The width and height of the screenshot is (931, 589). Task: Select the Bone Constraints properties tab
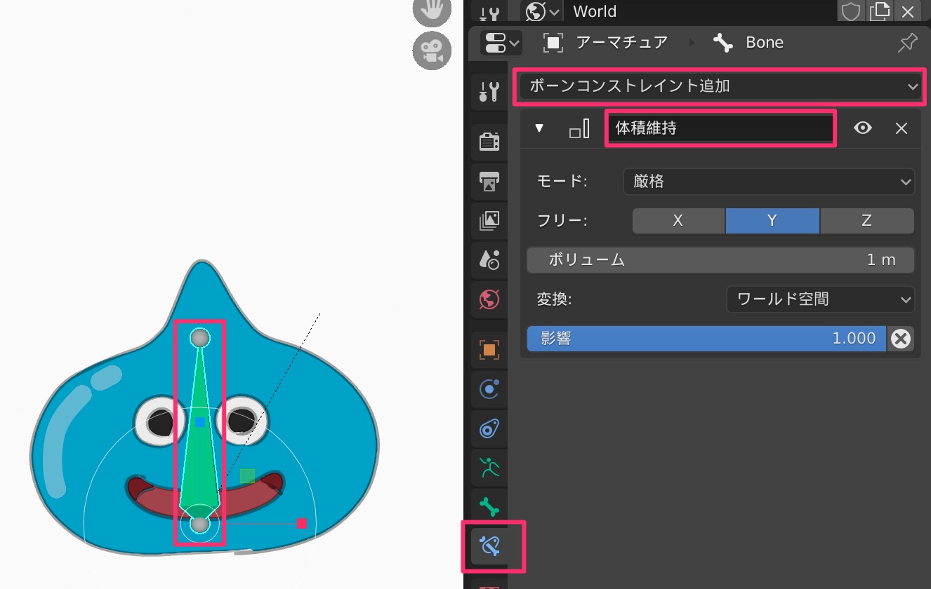pyautogui.click(x=489, y=545)
